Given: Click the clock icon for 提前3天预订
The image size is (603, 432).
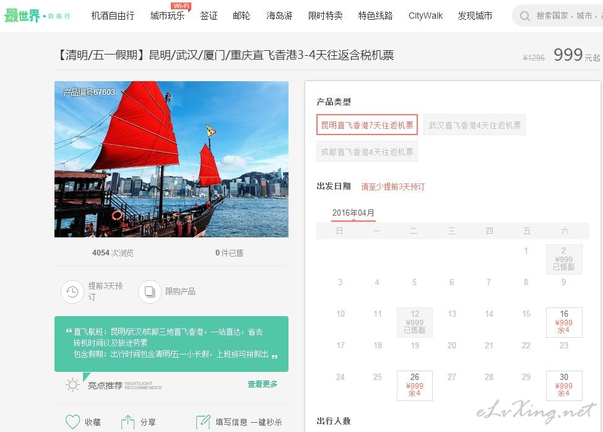Looking at the screenshot, I should (x=72, y=291).
